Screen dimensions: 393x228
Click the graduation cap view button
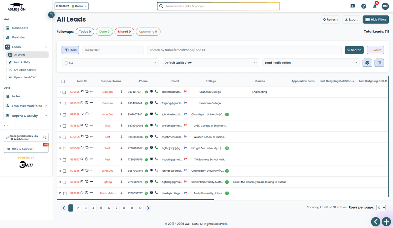(367, 63)
